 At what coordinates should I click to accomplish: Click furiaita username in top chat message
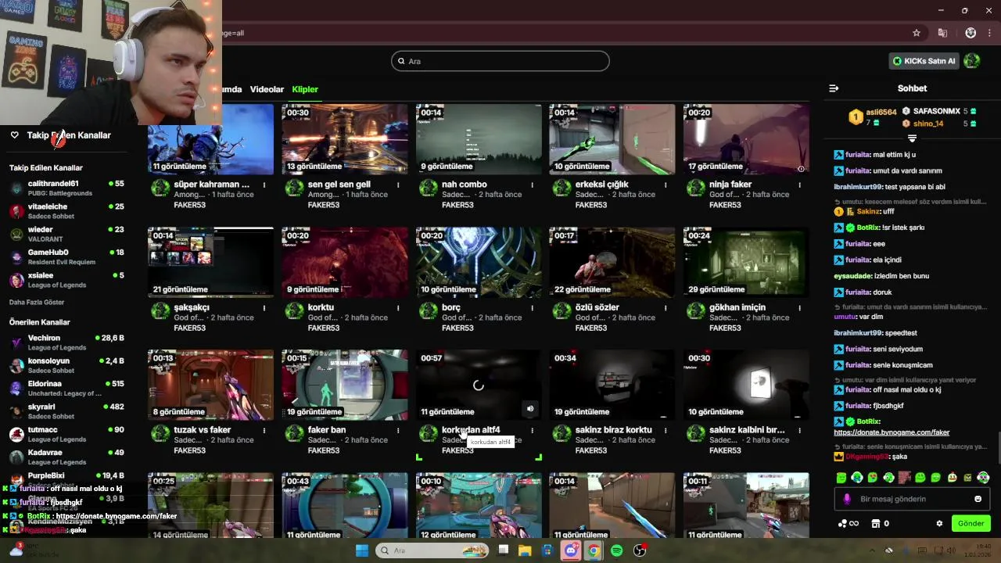(857, 155)
